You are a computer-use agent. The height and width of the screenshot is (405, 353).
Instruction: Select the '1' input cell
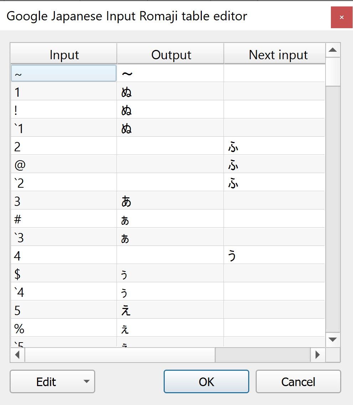pos(64,91)
